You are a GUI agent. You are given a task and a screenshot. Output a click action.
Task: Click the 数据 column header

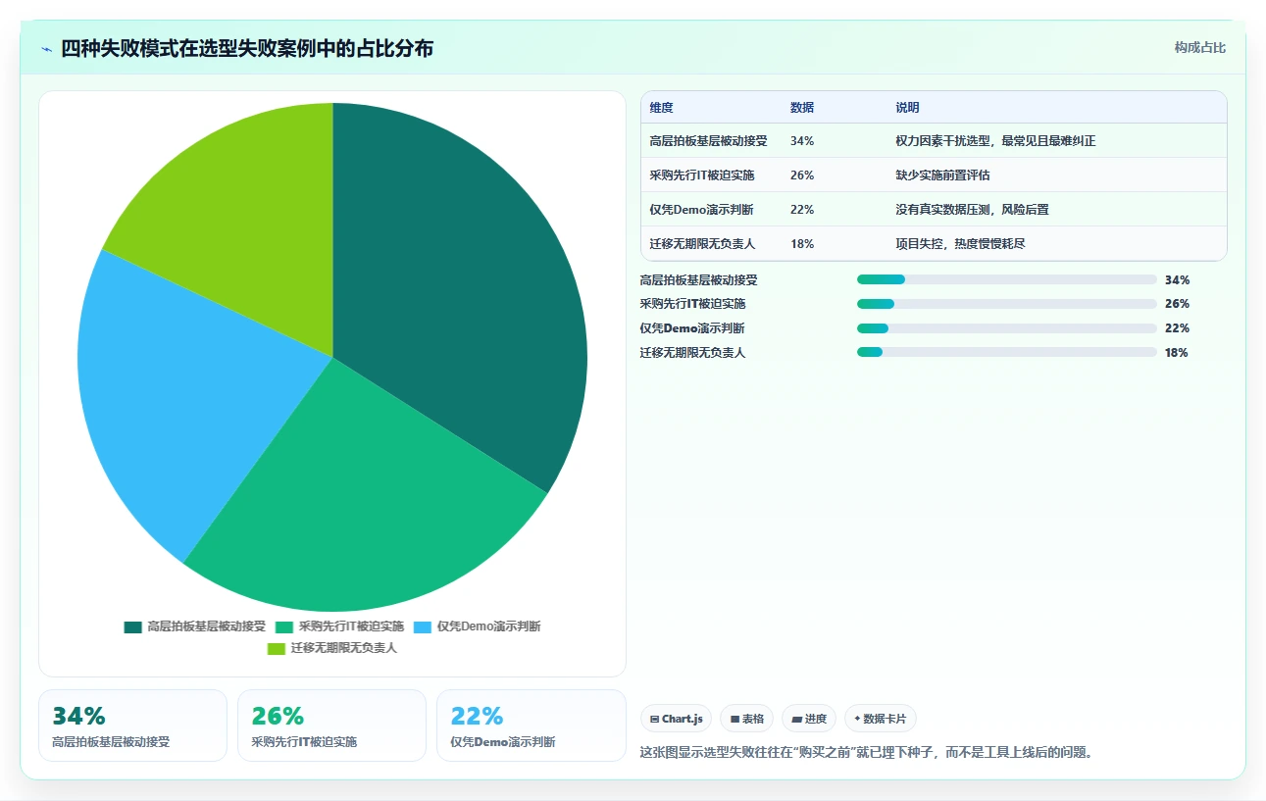802,108
